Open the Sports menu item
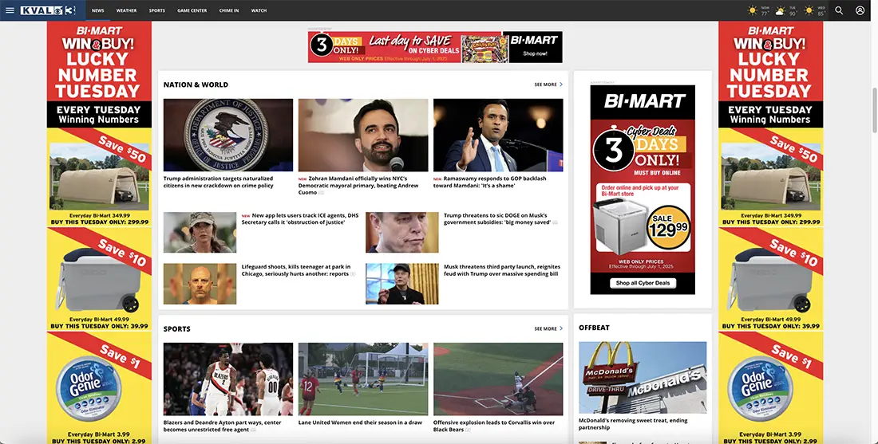The image size is (878, 444). [156, 10]
